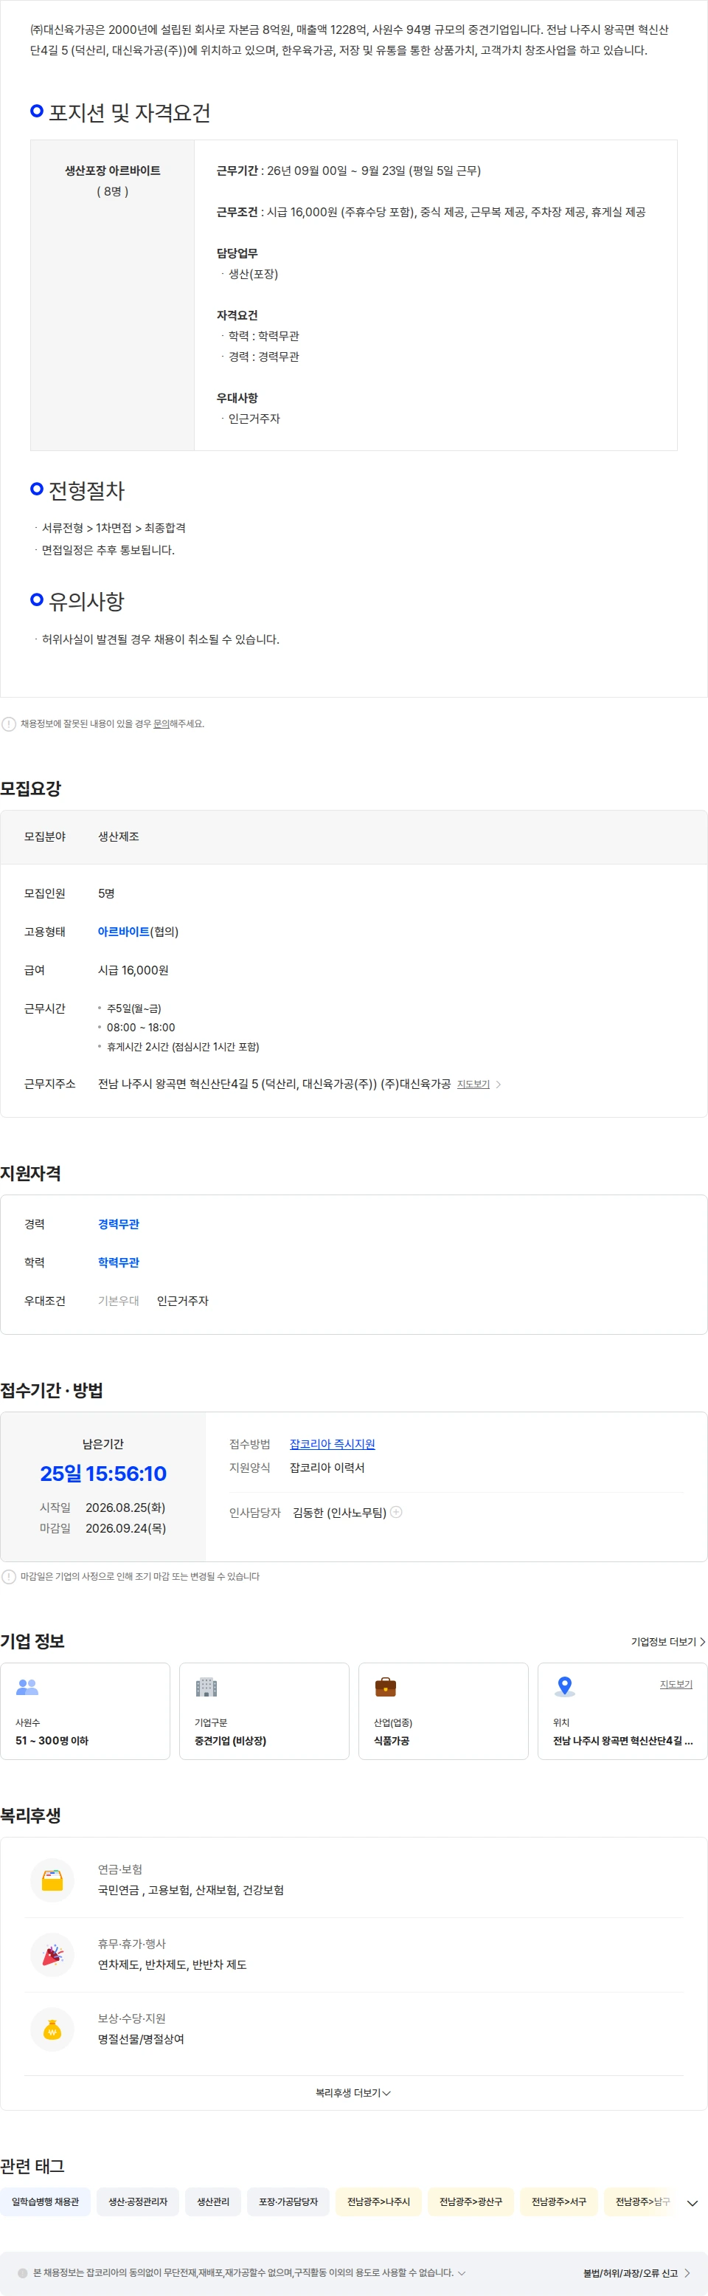Open the 문의 link in the notice
The width and height of the screenshot is (708, 2296).
click(162, 723)
